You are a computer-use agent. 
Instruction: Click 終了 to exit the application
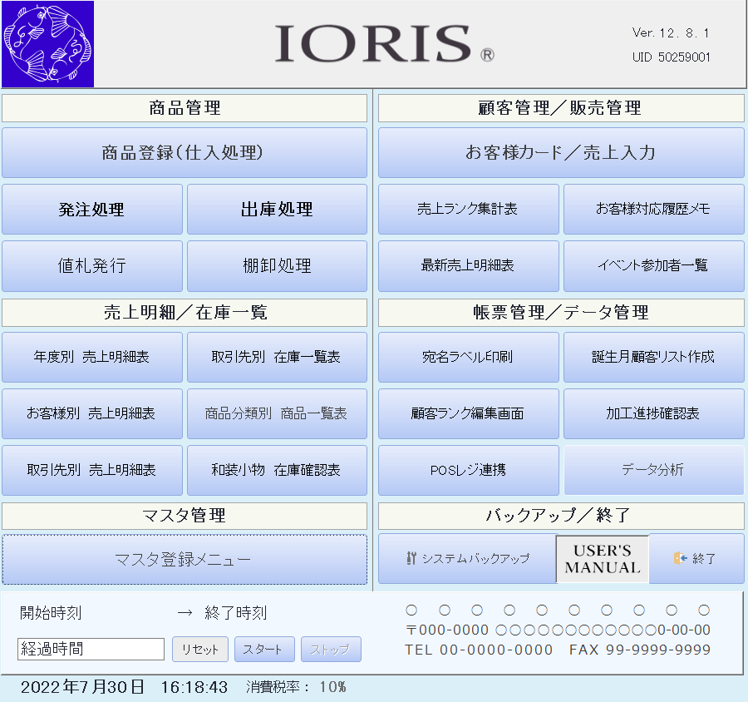pos(696,558)
